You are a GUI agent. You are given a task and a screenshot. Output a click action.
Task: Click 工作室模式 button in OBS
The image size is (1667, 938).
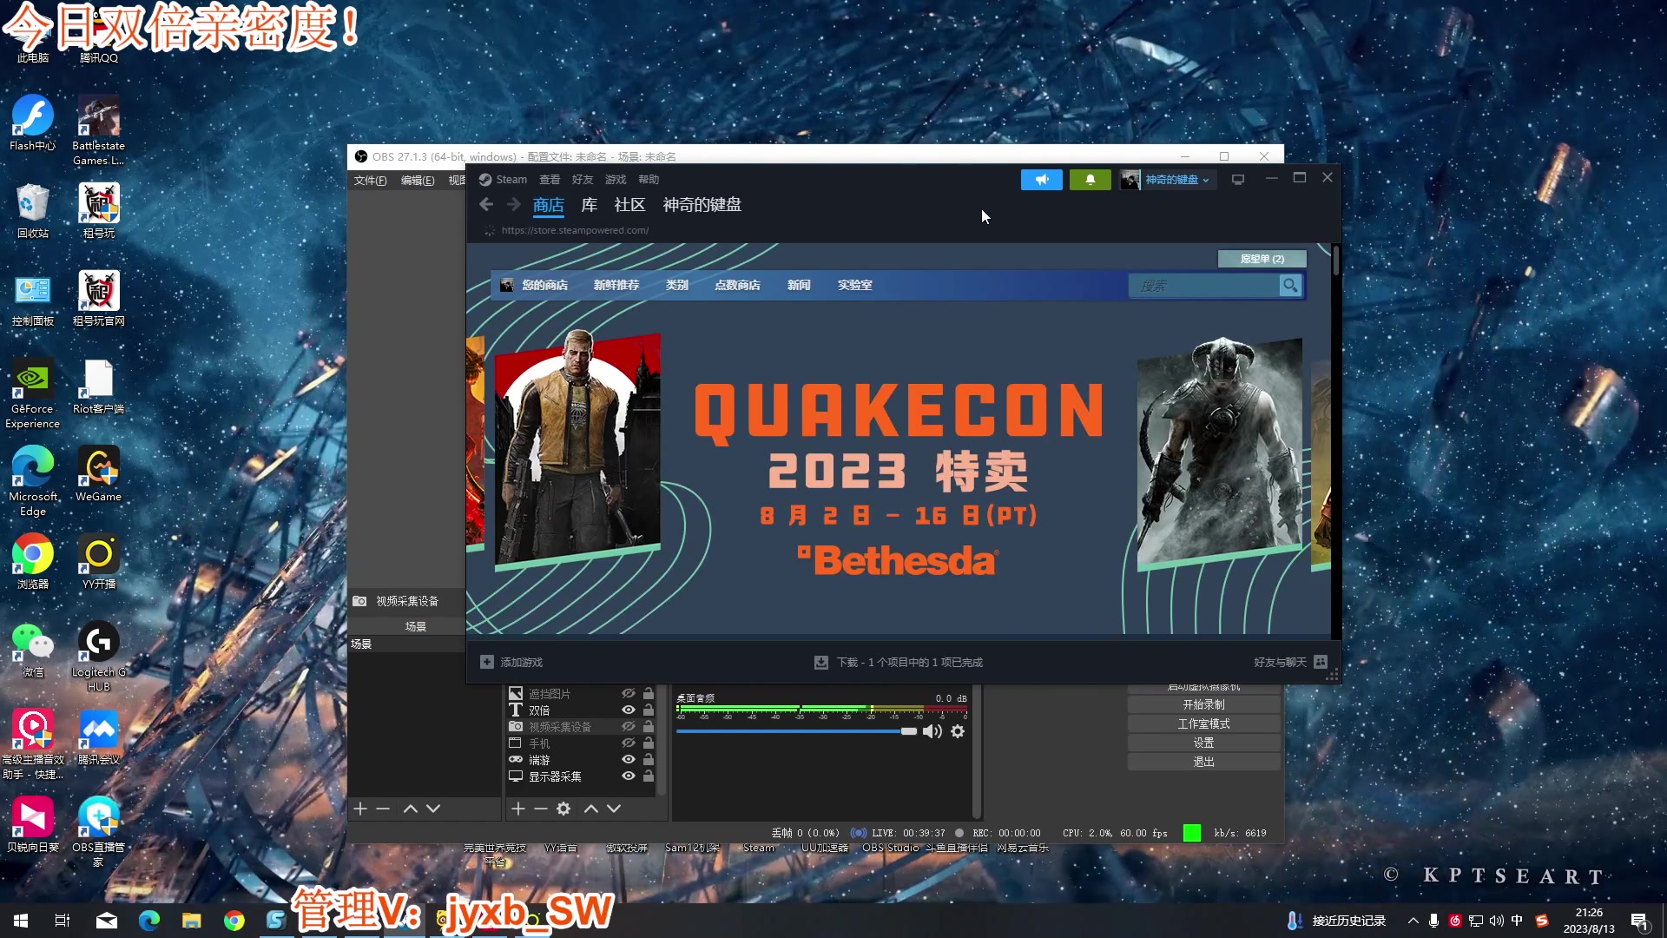tap(1203, 723)
